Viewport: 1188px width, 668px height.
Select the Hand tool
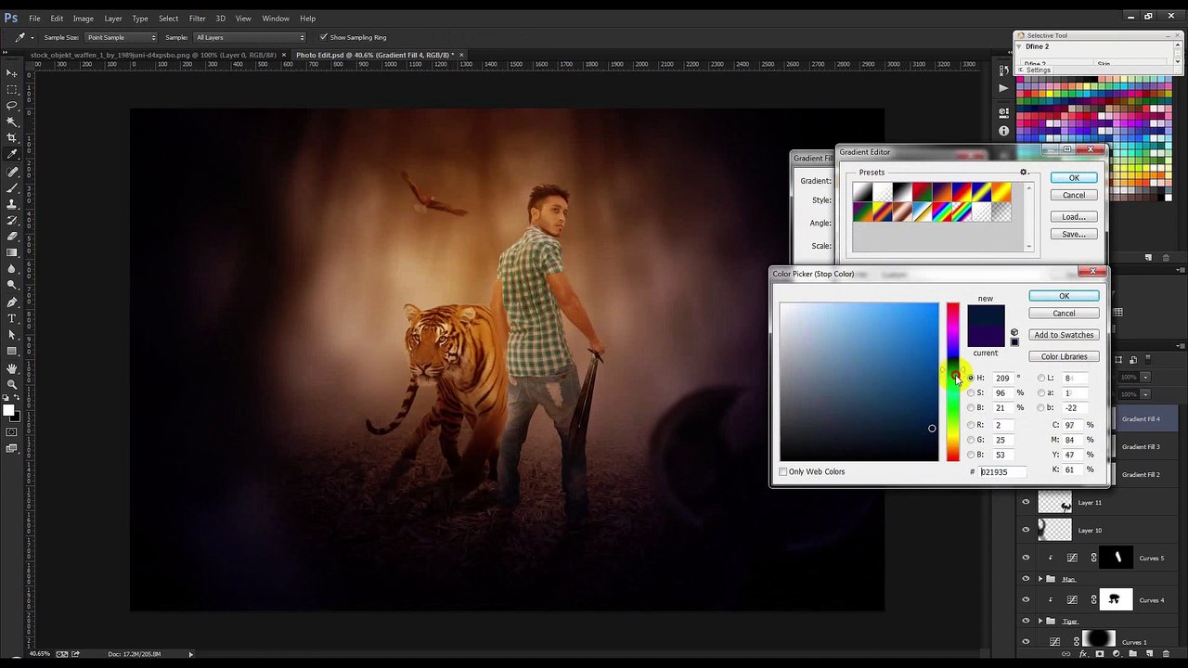tap(12, 367)
